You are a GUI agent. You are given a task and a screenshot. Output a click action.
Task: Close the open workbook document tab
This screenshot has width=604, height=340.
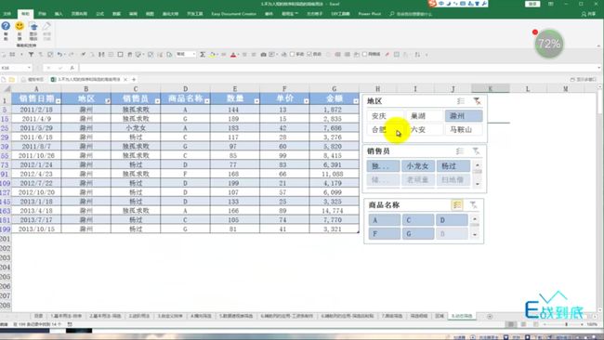[125, 79]
